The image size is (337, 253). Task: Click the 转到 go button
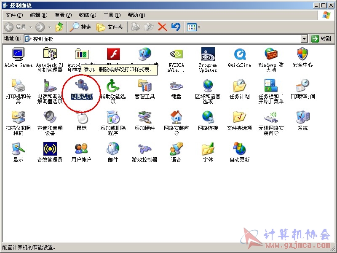coord(321,39)
